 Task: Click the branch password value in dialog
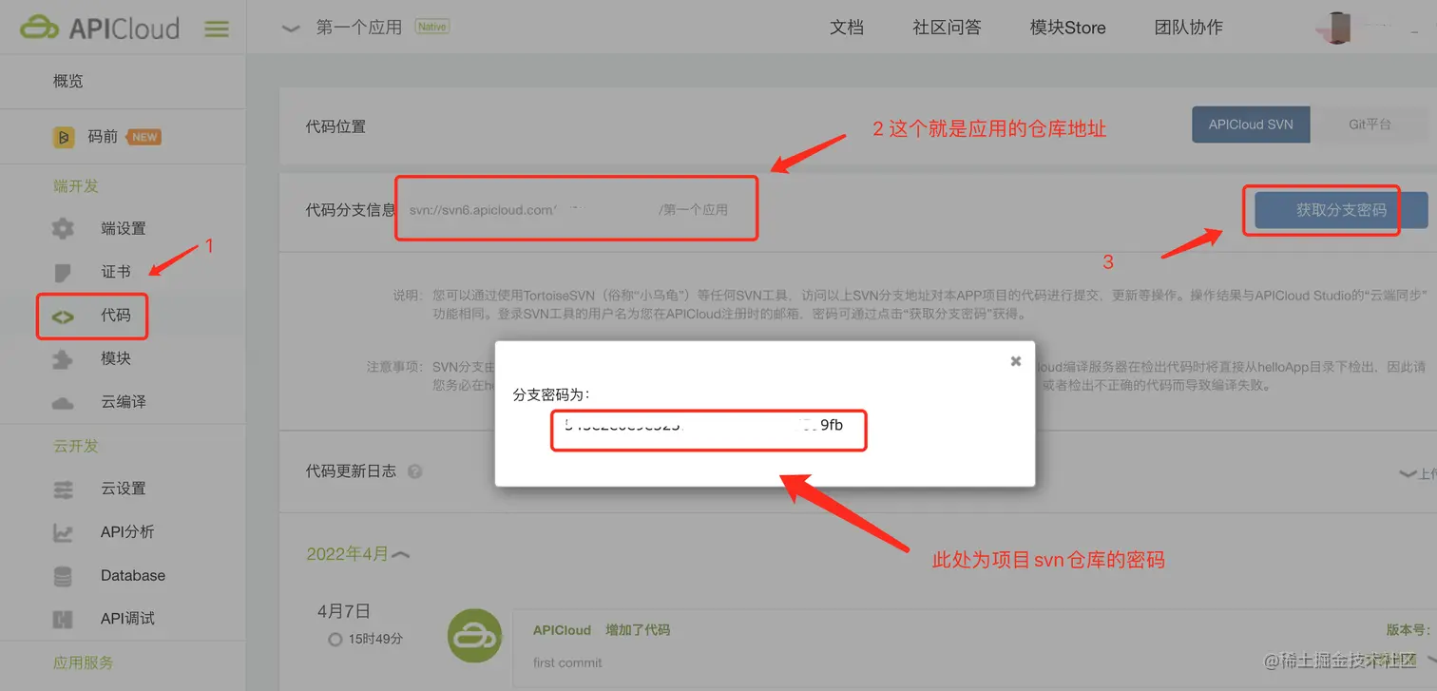coord(703,425)
